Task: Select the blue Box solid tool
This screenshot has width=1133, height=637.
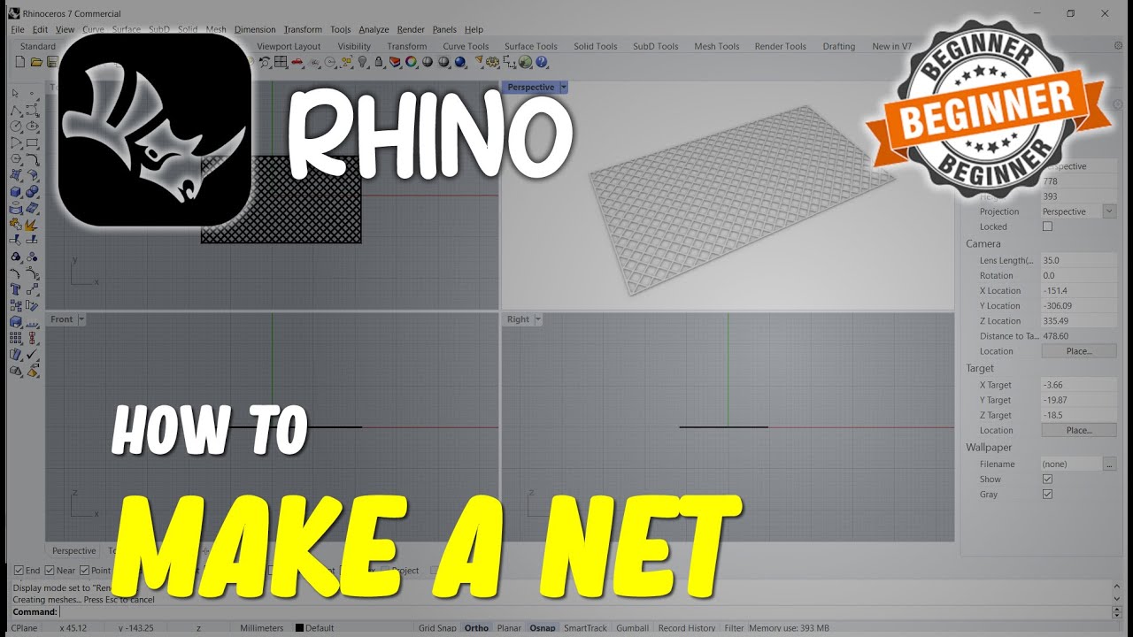Action: (x=16, y=191)
